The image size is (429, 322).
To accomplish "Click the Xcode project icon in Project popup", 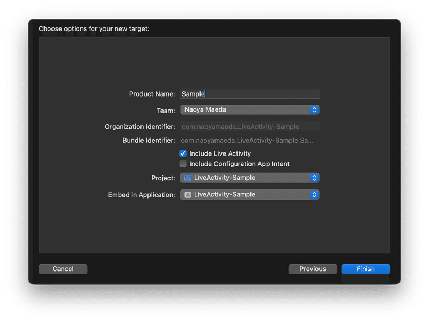I will point(188,178).
